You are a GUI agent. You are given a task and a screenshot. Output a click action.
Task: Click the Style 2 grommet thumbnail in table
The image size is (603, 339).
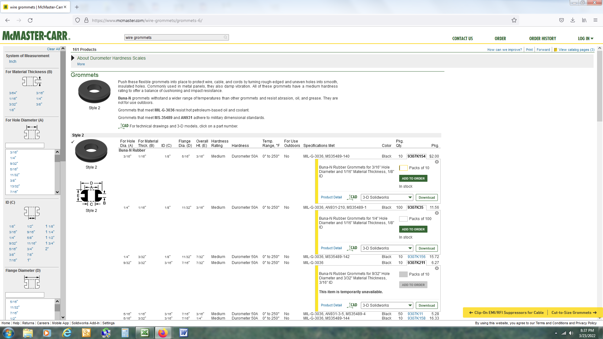[x=91, y=151]
